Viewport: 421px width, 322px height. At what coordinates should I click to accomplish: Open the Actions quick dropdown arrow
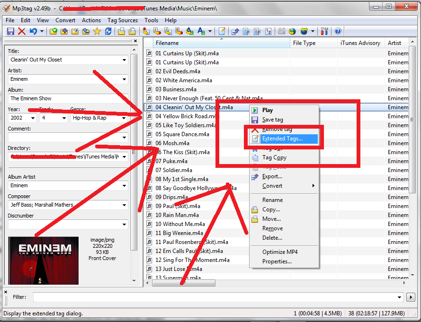210,31
